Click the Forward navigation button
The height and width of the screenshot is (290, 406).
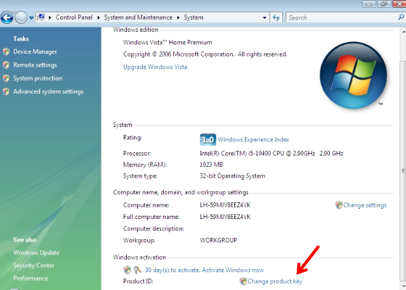coord(21,18)
